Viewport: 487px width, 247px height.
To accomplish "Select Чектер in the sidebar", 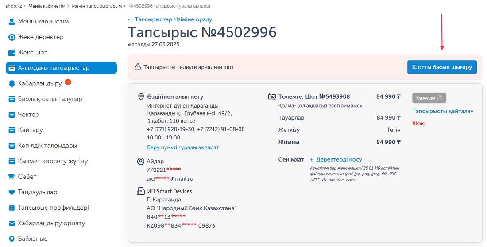I will 29,115.
